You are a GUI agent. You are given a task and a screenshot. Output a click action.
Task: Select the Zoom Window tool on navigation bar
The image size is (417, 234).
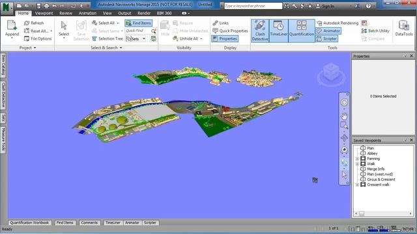tap(344, 125)
